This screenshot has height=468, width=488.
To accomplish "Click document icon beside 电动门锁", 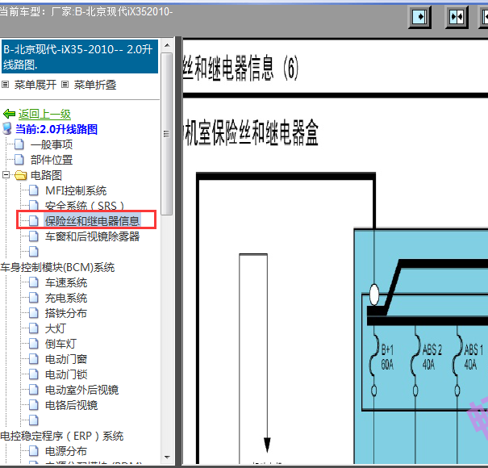I will (x=34, y=374).
